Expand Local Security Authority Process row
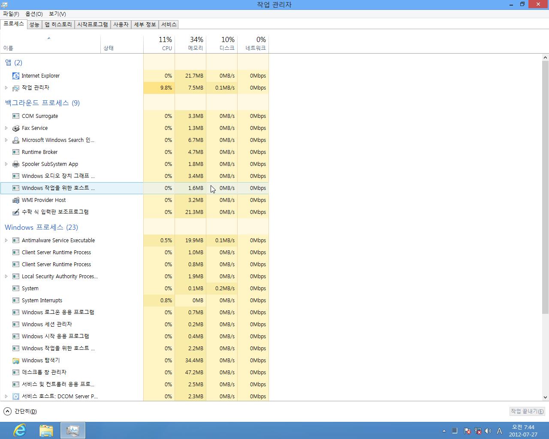This screenshot has height=439, width=549. 6,277
